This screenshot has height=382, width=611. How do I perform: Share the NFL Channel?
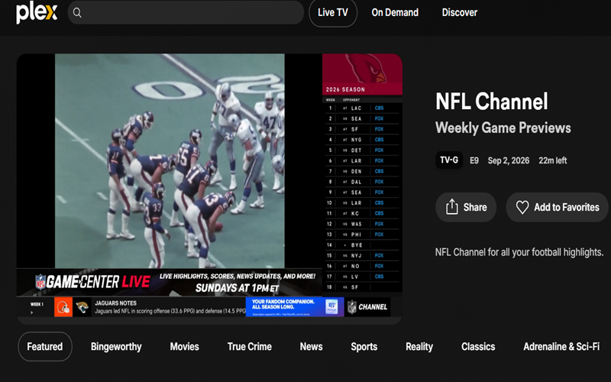tap(466, 207)
